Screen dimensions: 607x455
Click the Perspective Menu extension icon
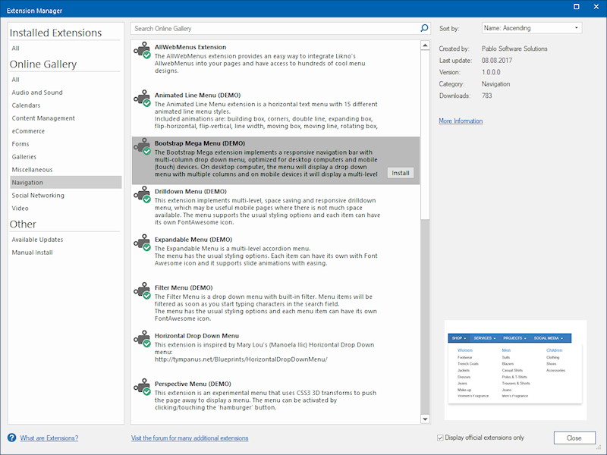click(x=143, y=388)
